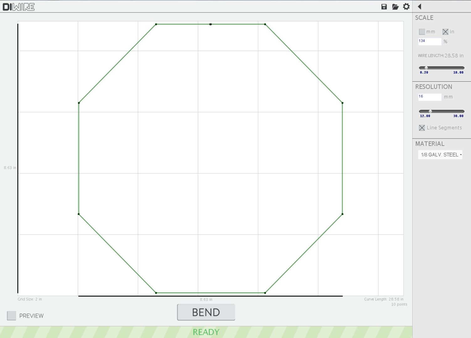Open settings via the gear icon
471x338 pixels.
click(406, 7)
